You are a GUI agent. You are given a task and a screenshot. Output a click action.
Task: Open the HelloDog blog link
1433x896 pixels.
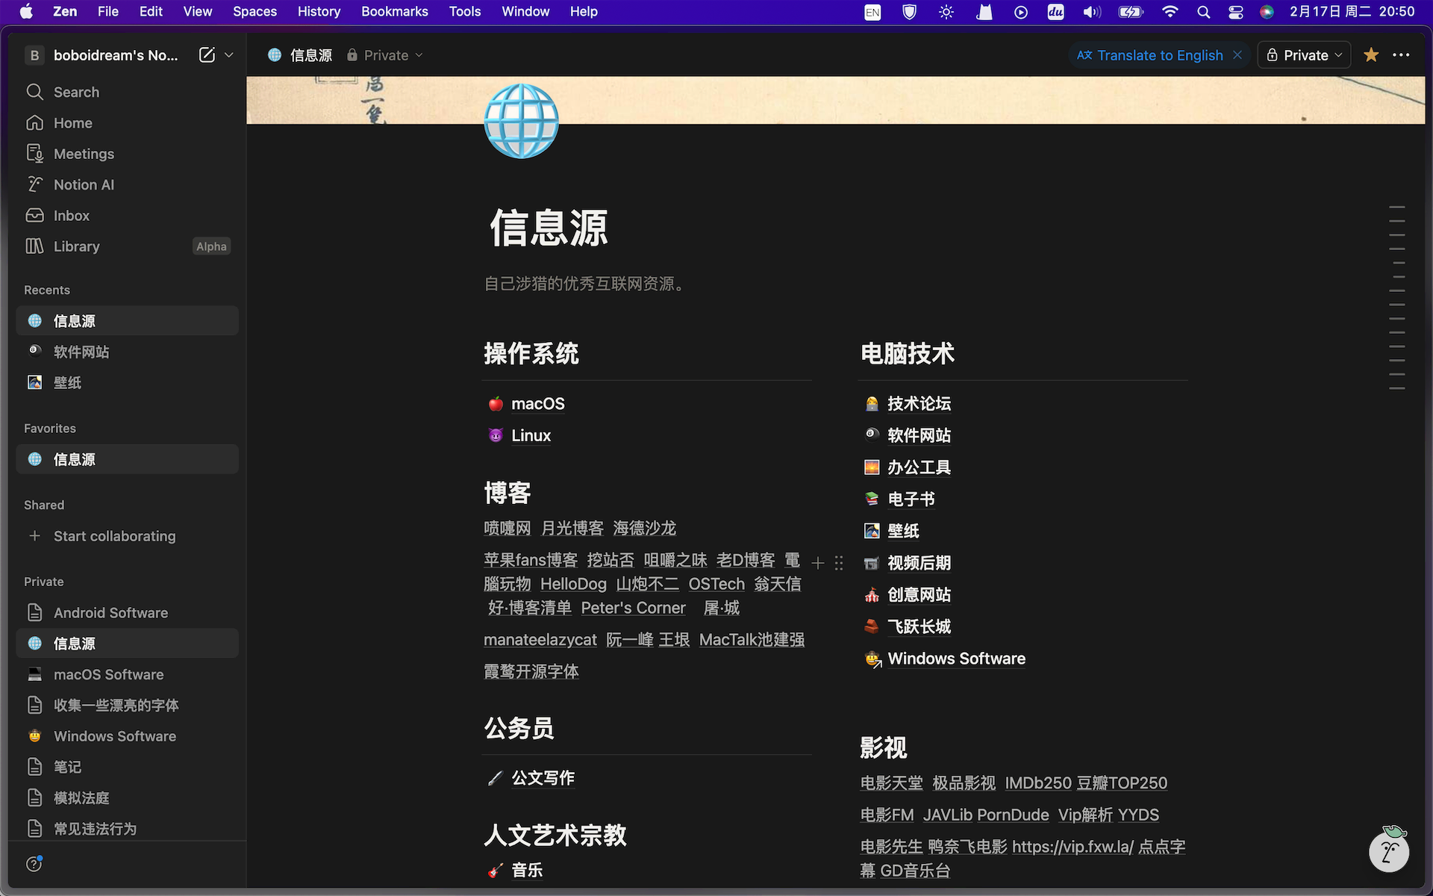[573, 584]
